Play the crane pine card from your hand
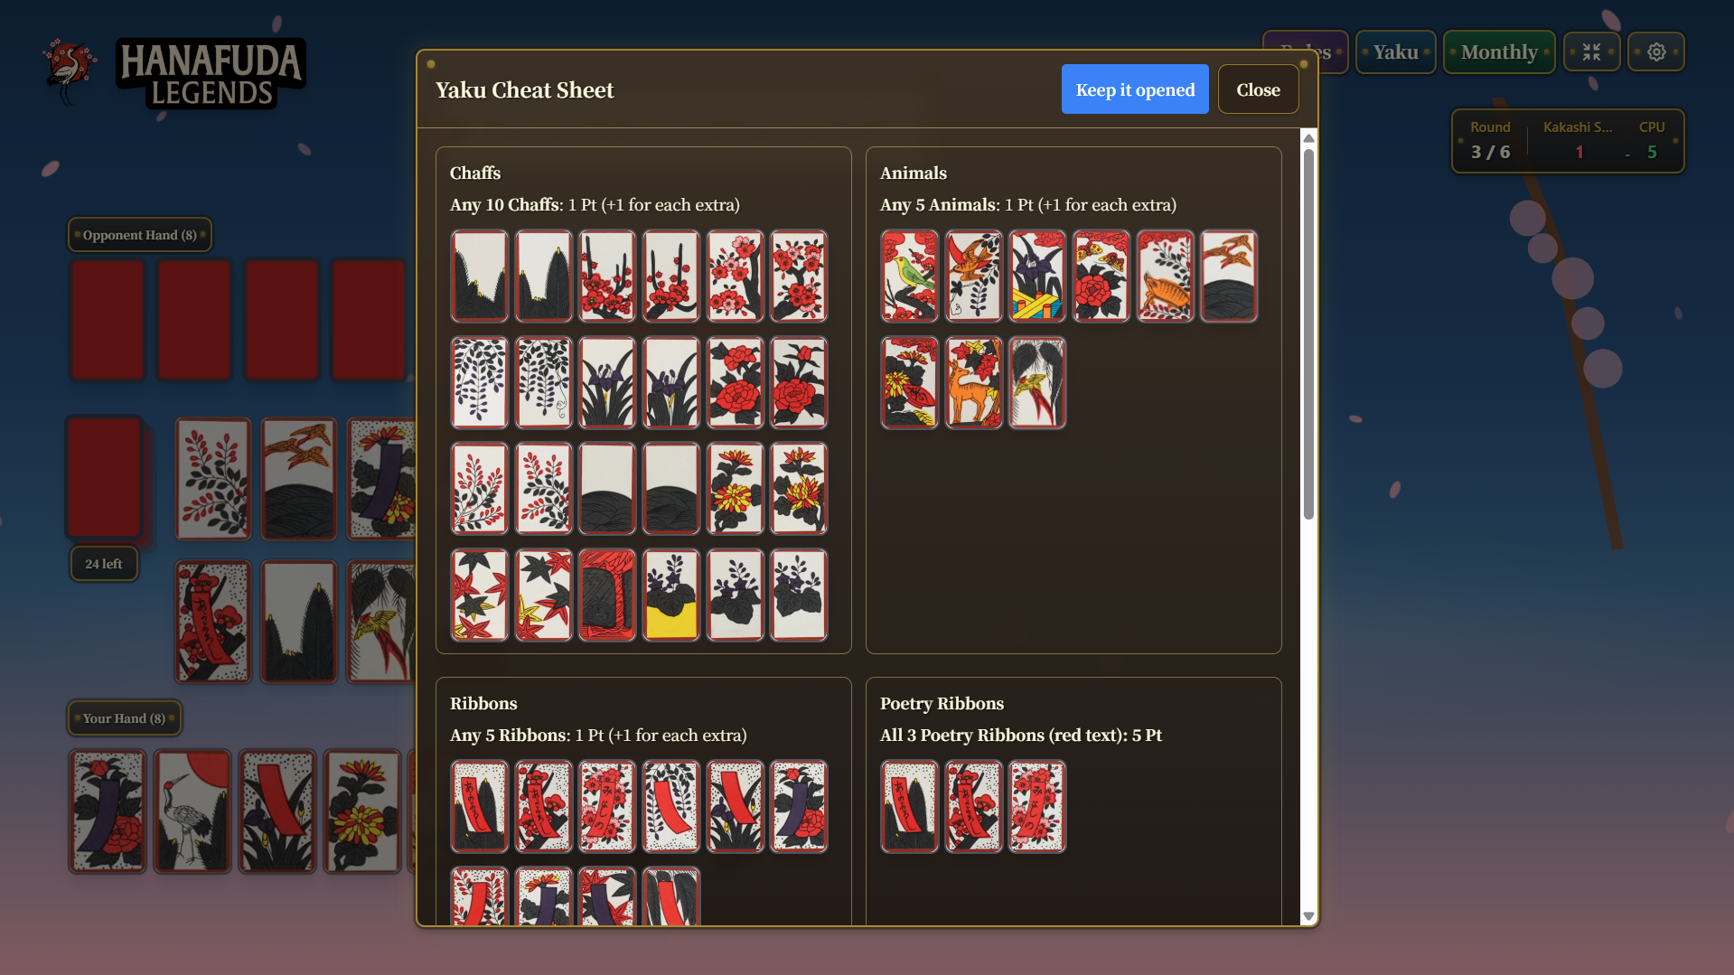 [192, 811]
